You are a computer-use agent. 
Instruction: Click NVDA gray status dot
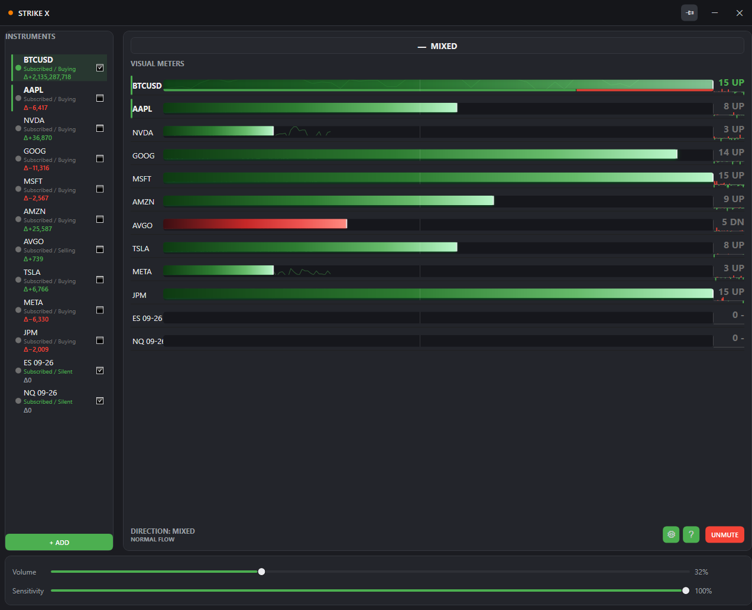[18, 128]
